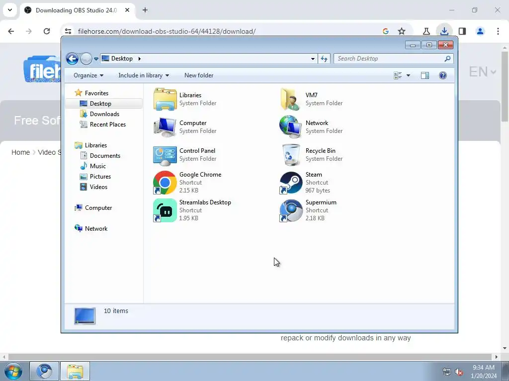
Task: Open the Libraries system folder icon
Action: (x=165, y=99)
